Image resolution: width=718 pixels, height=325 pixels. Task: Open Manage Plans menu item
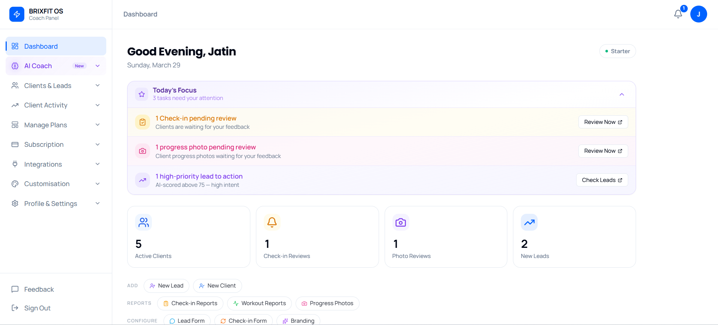click(56, 125)
